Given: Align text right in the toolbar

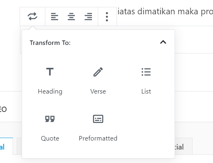Looking at the screenshot, I should pos(88,17).
